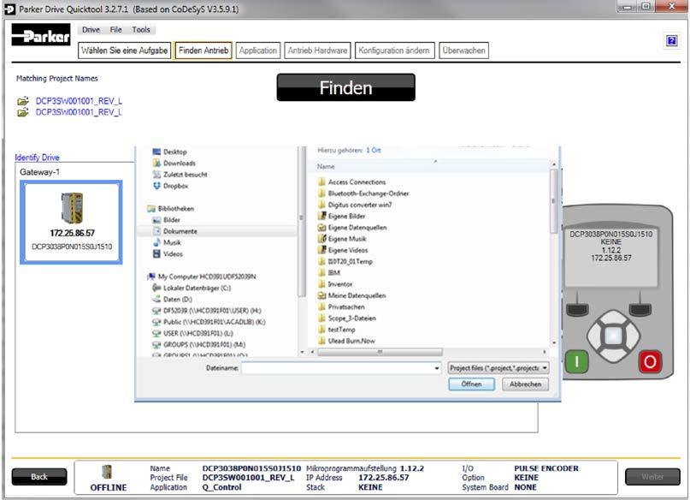Select the drive thumbnail 172.25.86.57
The height and width of the screenshot is (500, 690).
click(71, 223)
